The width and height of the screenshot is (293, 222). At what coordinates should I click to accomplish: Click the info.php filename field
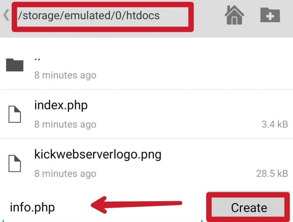coord(32,207)
